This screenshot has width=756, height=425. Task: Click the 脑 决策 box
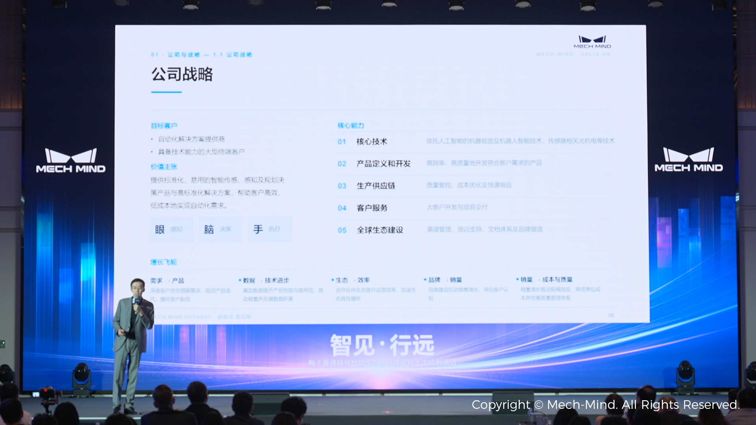click(220, 229)
